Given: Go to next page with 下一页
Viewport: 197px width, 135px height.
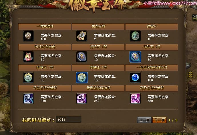Looking at the screenshot, I should coord(160,120).
